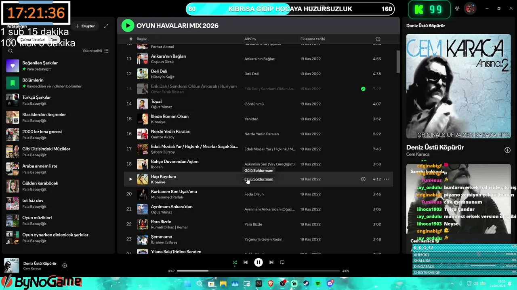
Task: Open artist Kibariye under Hap Koydum
Action: click(x=158, y=182)
